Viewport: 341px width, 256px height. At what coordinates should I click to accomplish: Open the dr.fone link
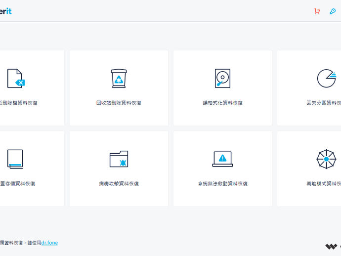(x=49, y=243)
